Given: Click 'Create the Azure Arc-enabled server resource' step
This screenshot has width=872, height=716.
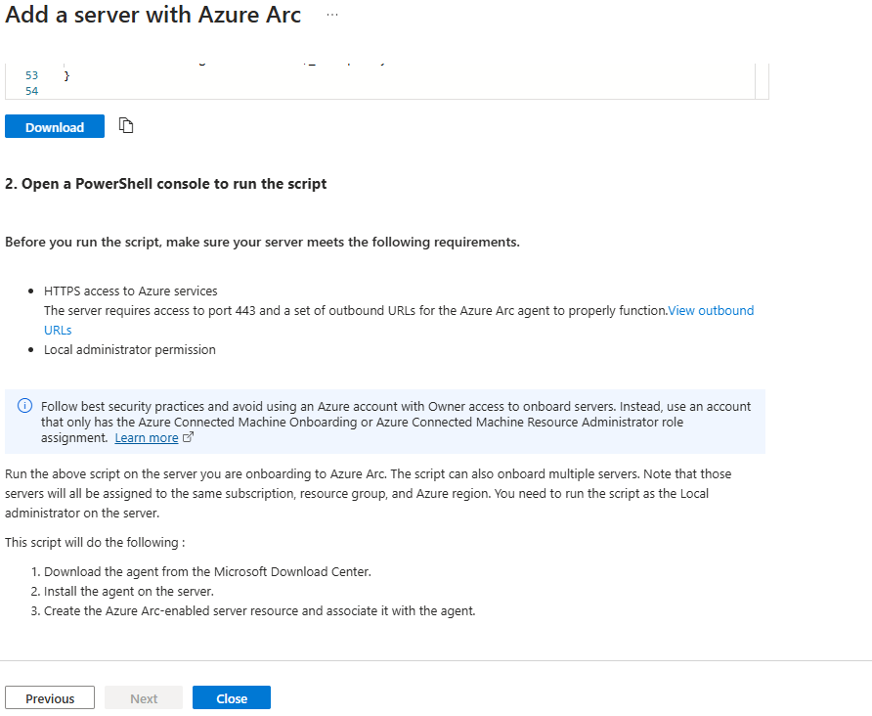Looking at the screenshot, I should [x=259, y=610].
